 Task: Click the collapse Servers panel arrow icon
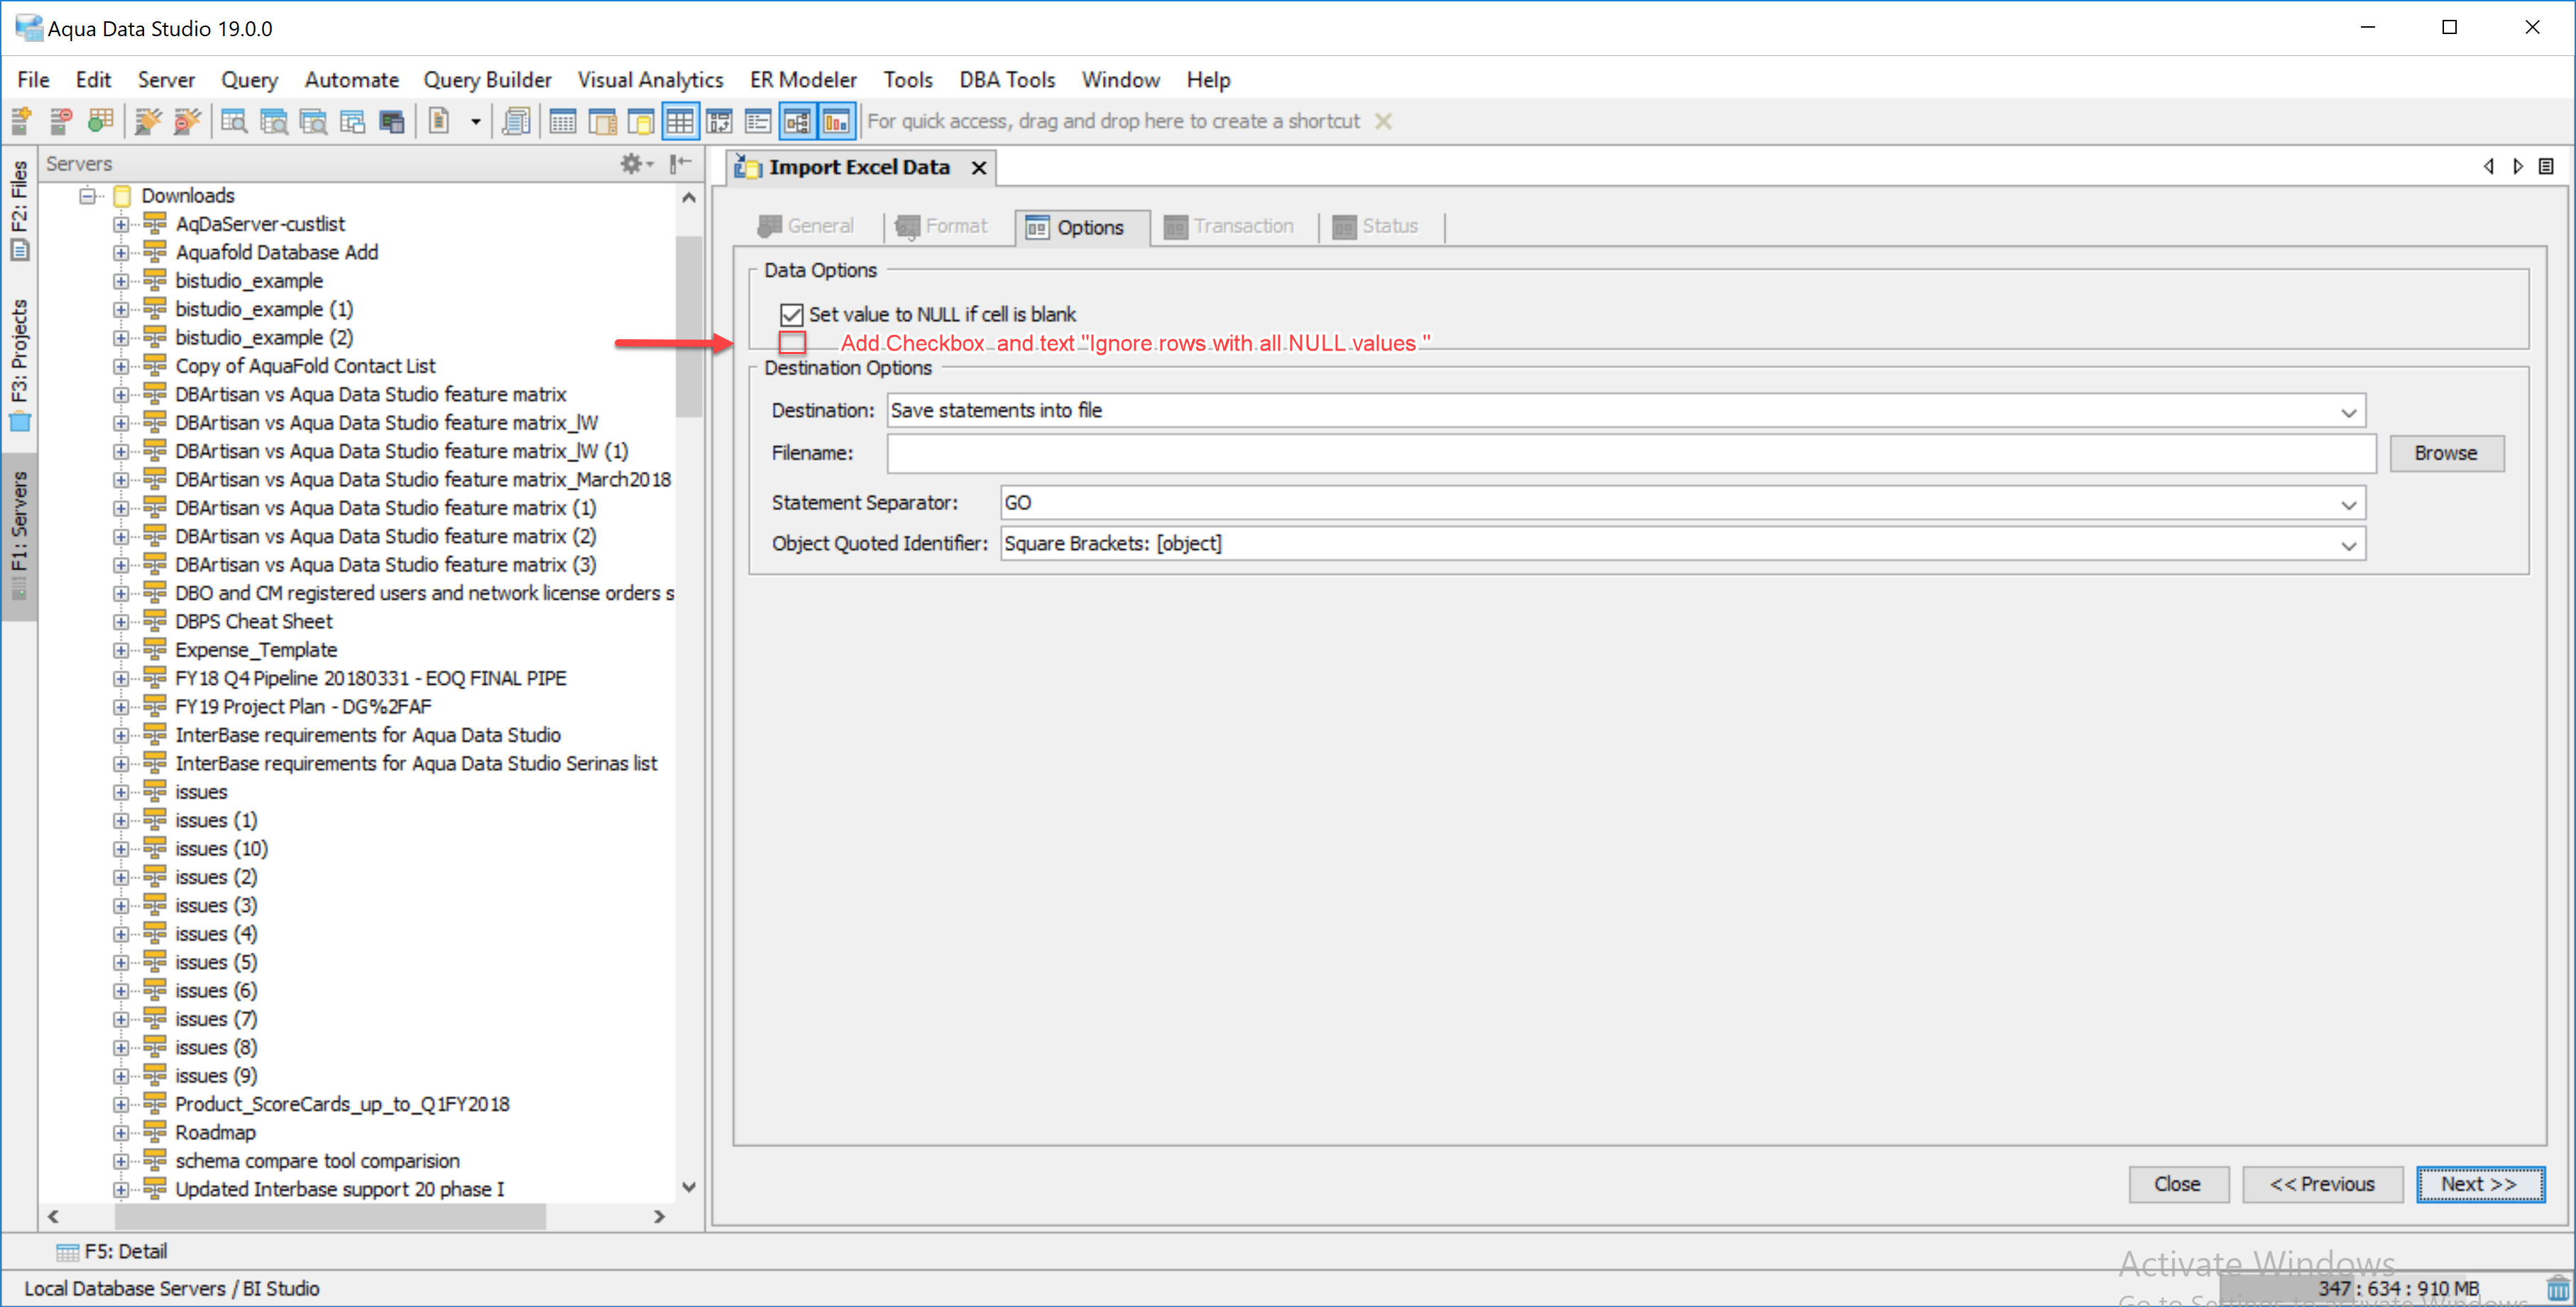pyautogui.click(x=681, y=163)
